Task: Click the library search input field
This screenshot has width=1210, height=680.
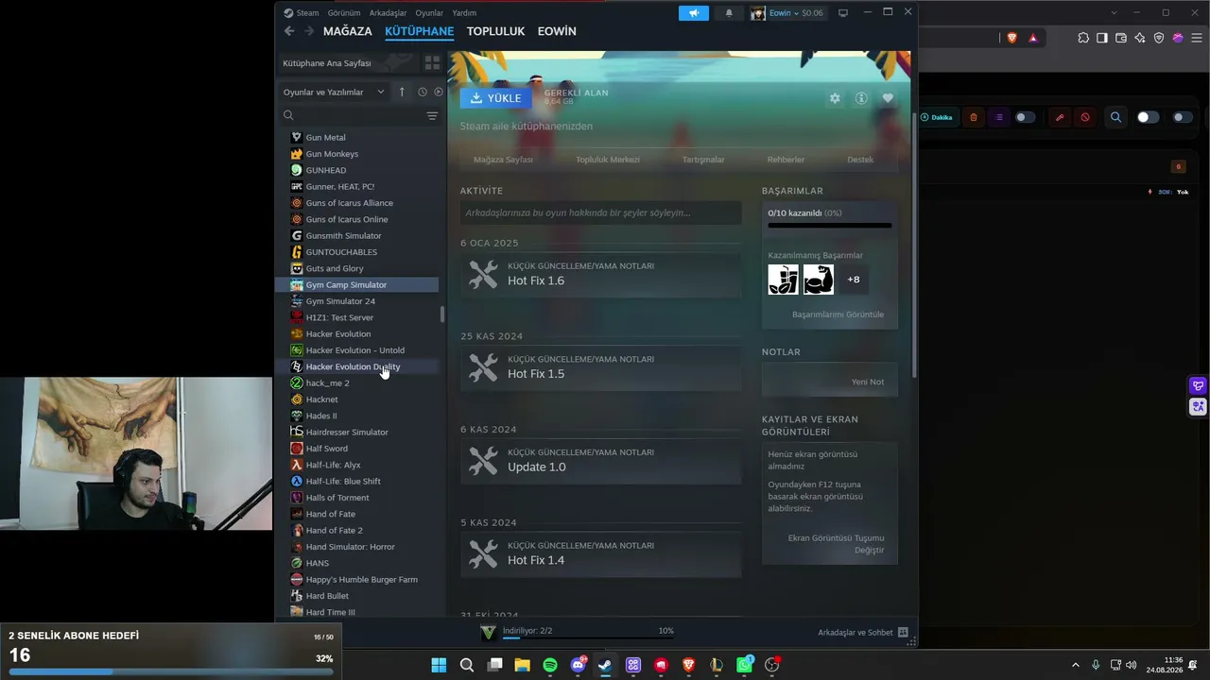Action: pyautogui.click(x=359, y=115)
